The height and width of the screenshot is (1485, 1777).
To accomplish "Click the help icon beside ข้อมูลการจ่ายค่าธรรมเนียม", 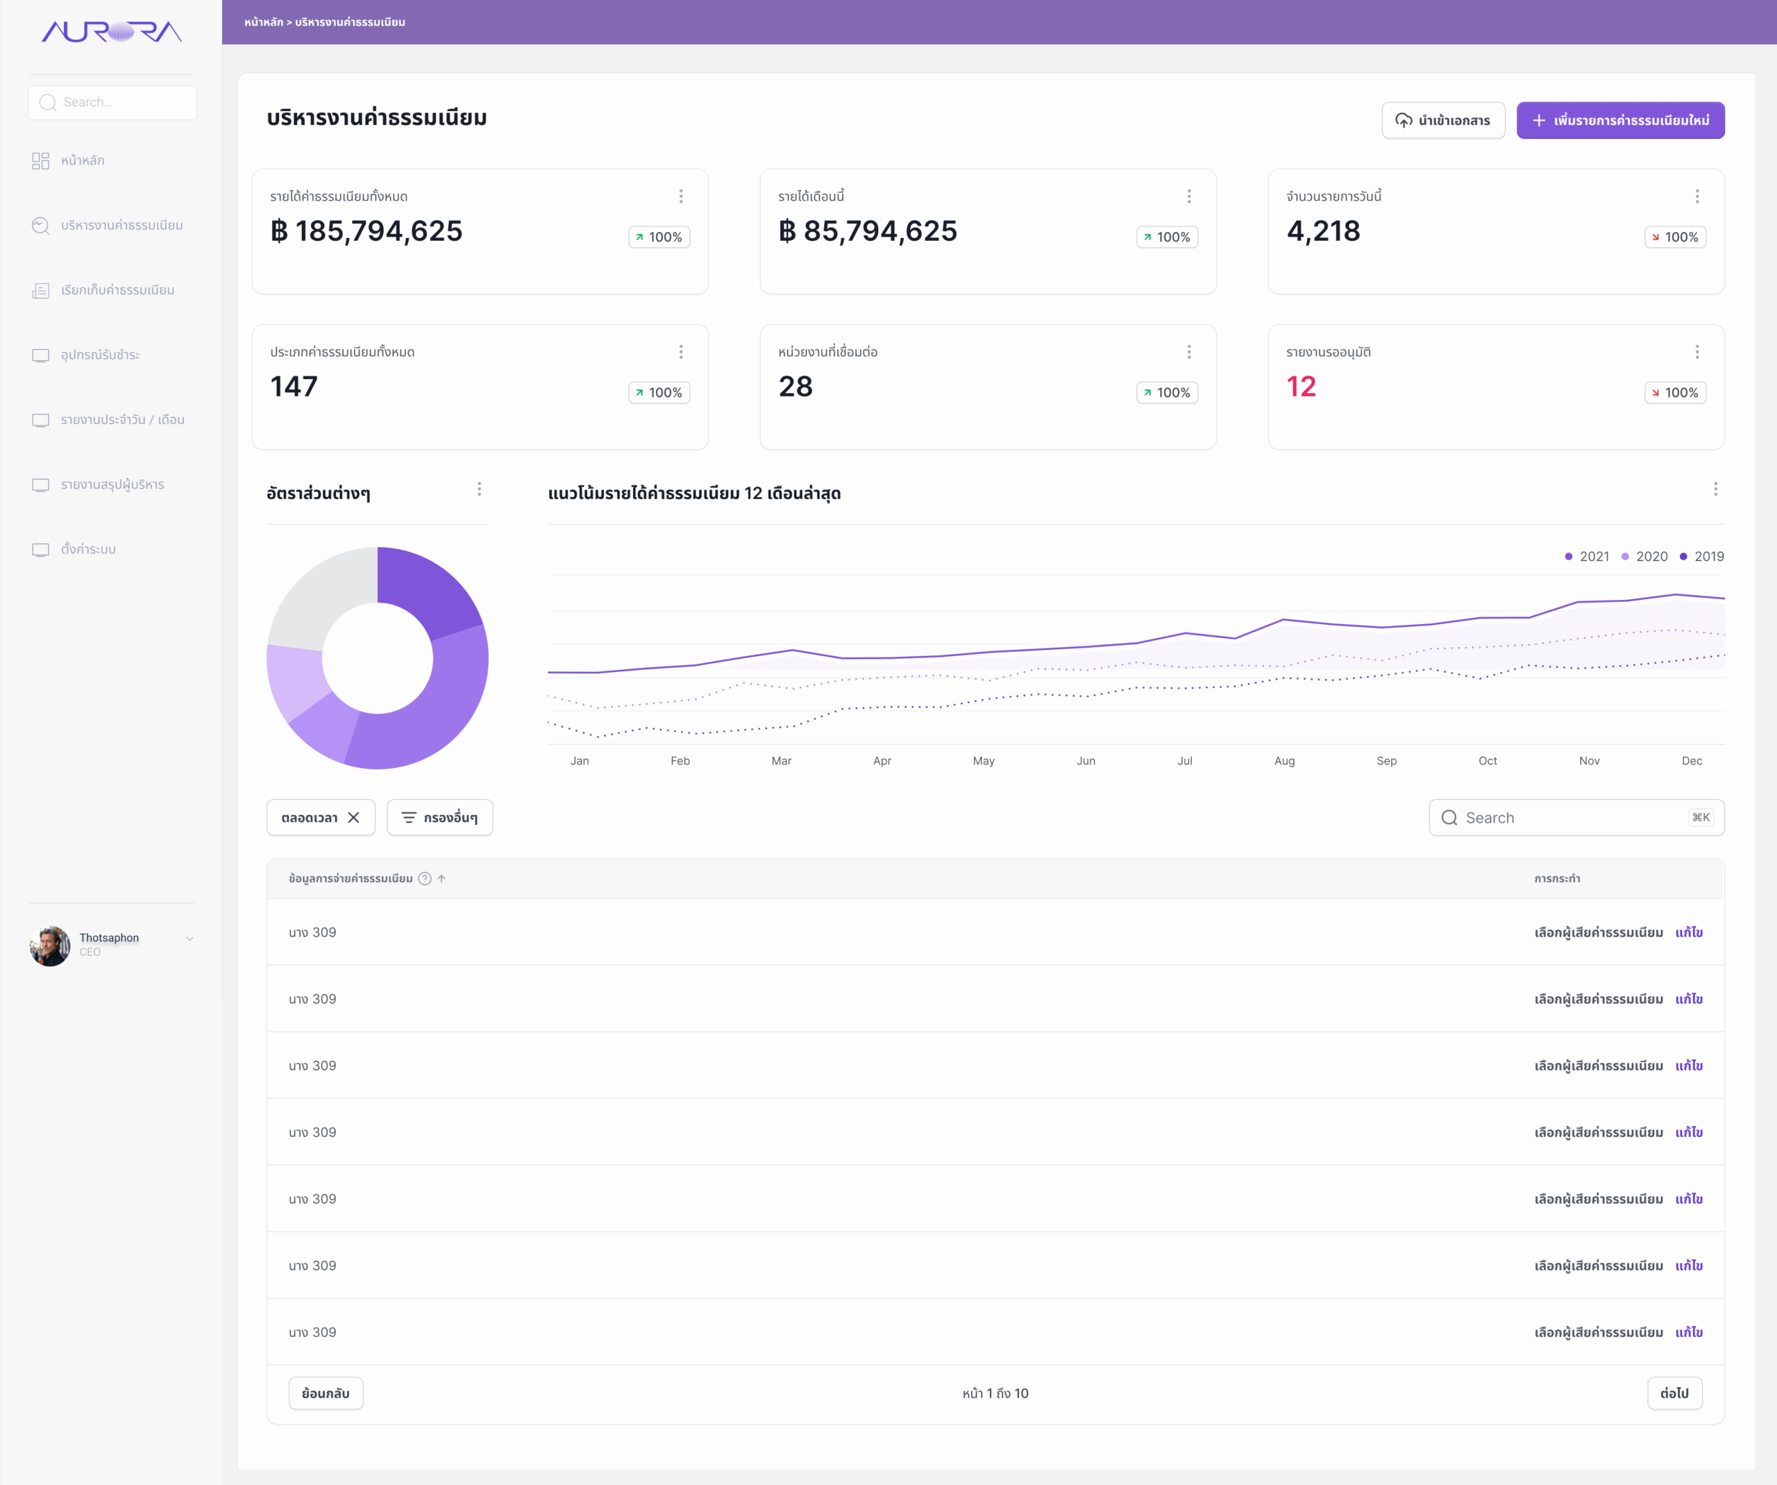I will point(425,878).
